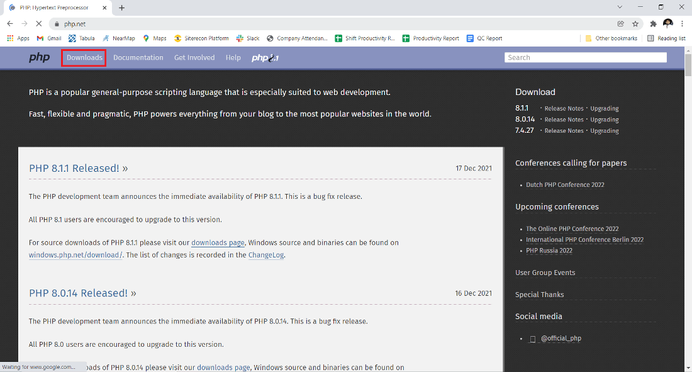Click the Conferences calling for papers heading

pyautogui.click(x=571, y=163)
